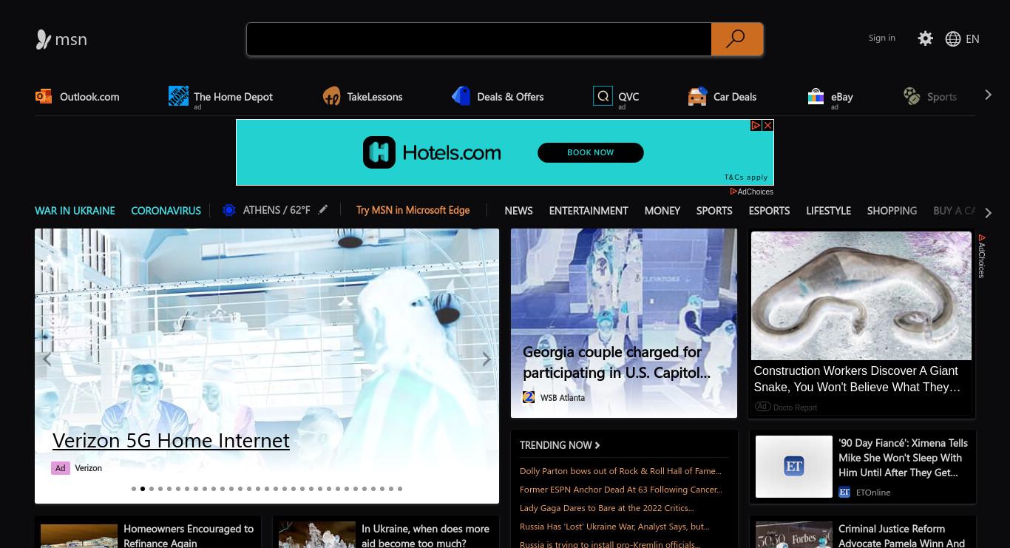1010x548 pixels.
Task: Open the Georgia couple Capitol story card
Action: pyautogui.click(x=624, y=323)
